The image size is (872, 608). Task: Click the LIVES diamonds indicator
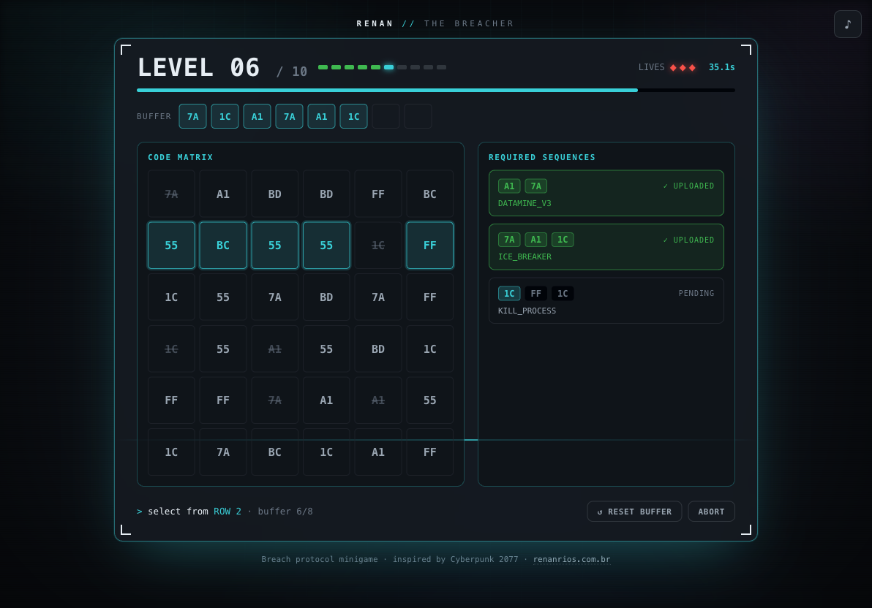click(x=683, y=67)
